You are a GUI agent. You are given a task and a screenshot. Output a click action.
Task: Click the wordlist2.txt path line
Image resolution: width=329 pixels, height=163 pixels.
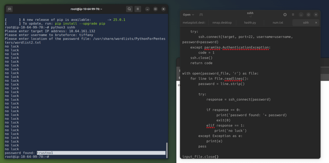pos(23,43)
